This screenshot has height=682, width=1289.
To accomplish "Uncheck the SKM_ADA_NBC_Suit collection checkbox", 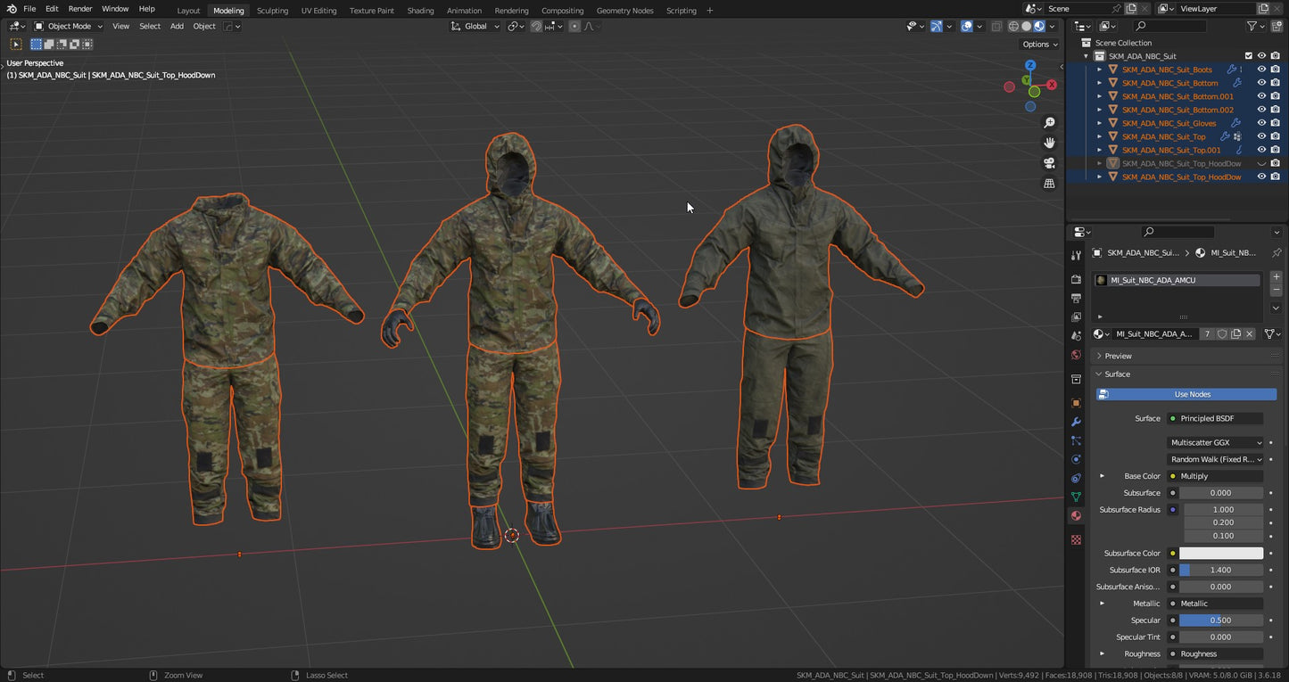I will point(1249,56).
